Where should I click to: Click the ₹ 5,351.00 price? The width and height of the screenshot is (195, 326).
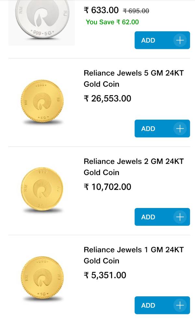coord(105,275)
